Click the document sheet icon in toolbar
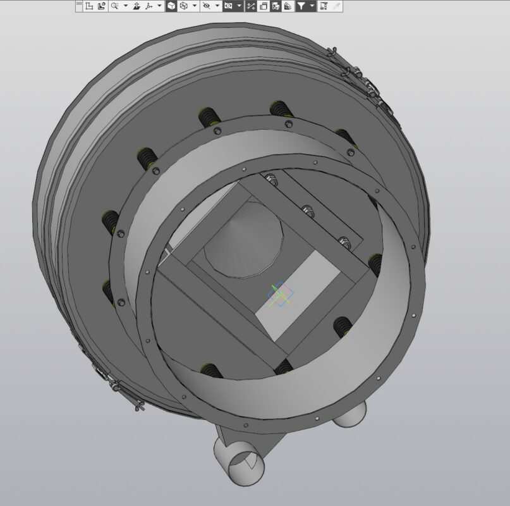The height and width of the screenshot is (506, 510). coord(264,6)
